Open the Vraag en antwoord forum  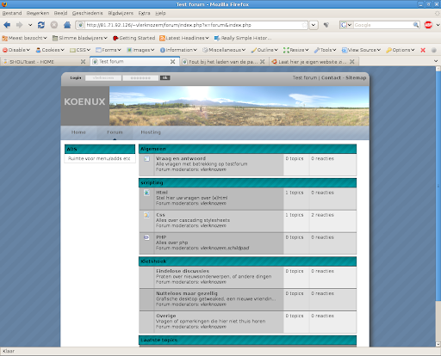point(181,158)
